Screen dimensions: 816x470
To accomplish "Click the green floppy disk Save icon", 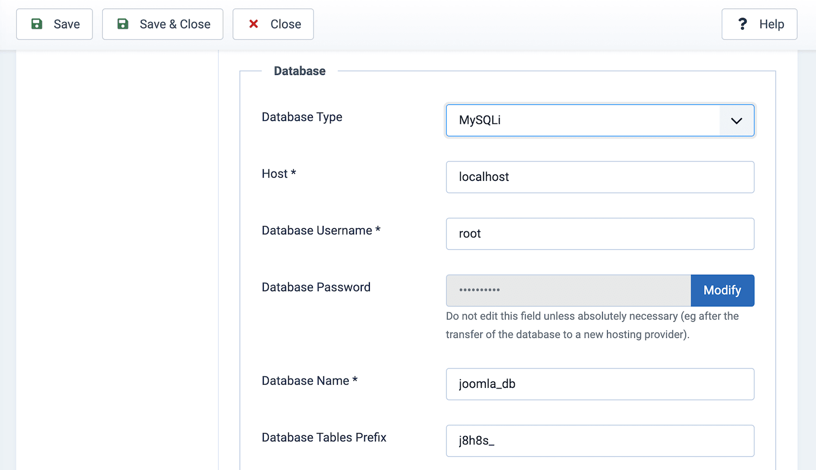I will point(36,24).
